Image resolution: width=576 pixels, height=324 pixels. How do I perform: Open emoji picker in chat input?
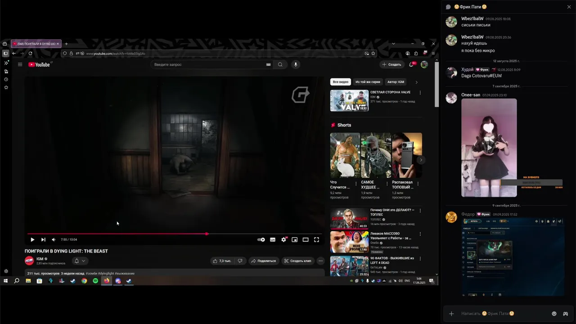(x=554, y=314)
